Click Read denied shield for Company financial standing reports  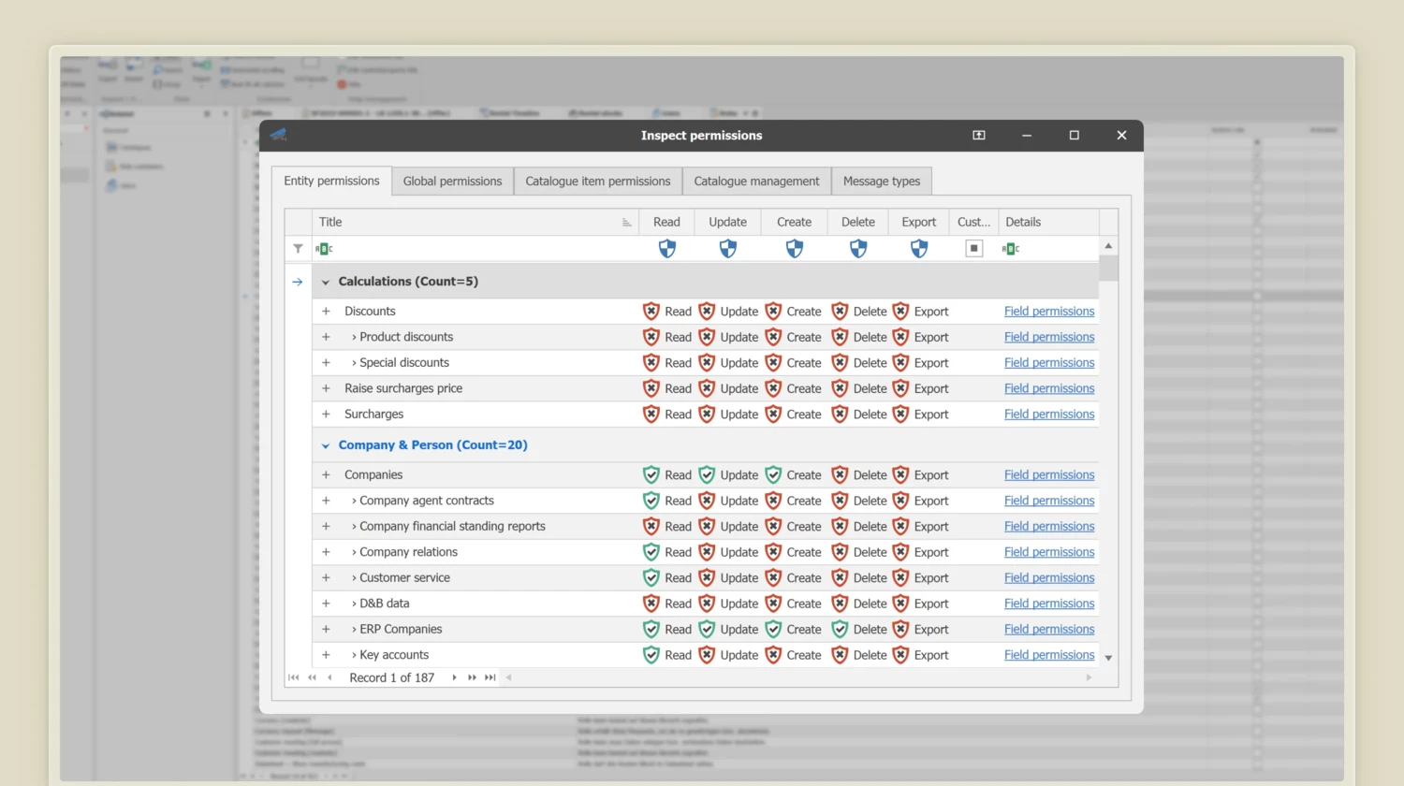tap(651, 527)
